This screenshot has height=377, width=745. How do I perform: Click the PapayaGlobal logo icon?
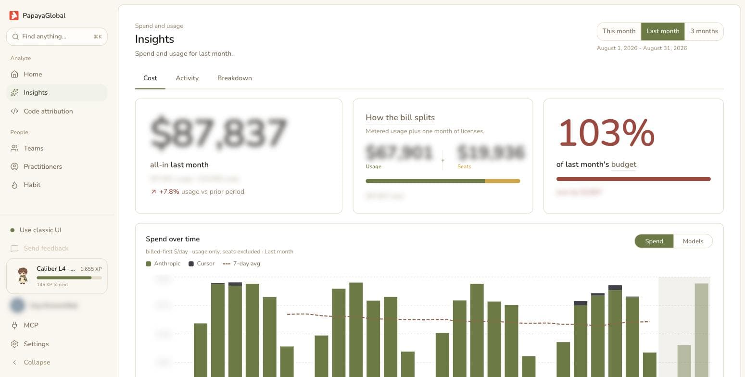click(14, 15)
